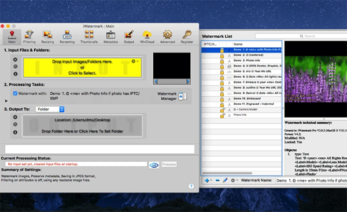Image resolution: width=347 pixels, height=212 pixels.
Task: Remove watermark with minus button
Action: point(217,180)
